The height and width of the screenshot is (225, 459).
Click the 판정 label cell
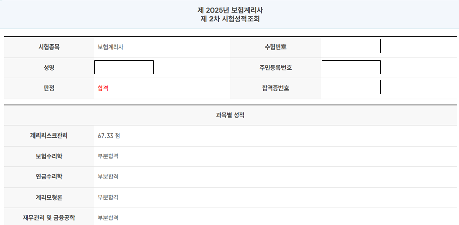[x=49, y=88]
